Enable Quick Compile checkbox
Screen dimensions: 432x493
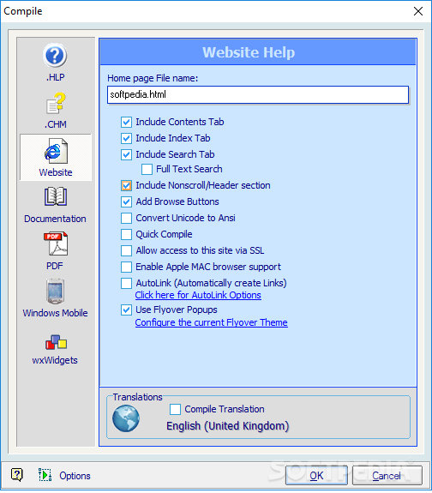[x=126, y=235]
